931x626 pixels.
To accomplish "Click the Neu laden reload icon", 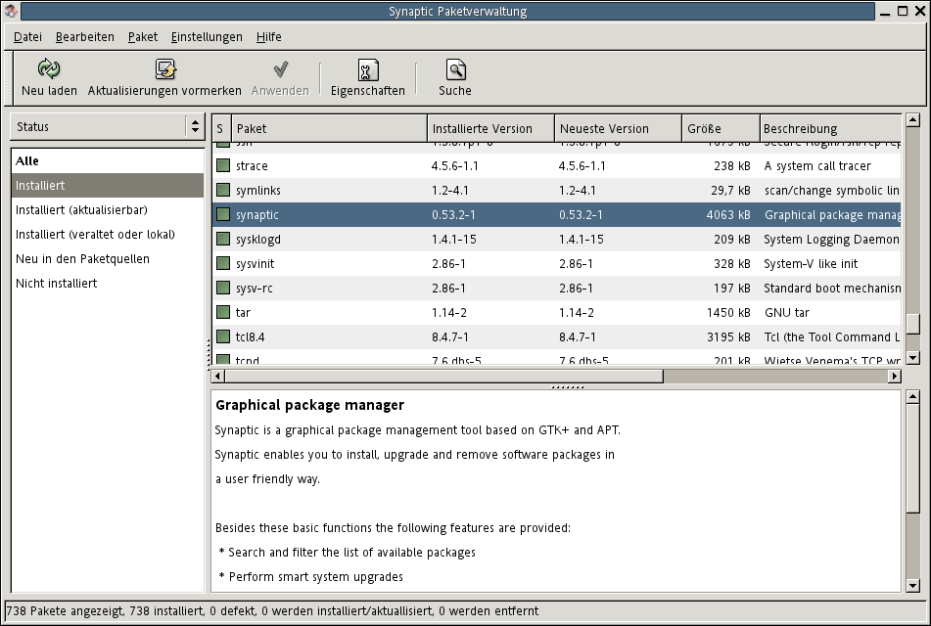I will coord(49,69).
